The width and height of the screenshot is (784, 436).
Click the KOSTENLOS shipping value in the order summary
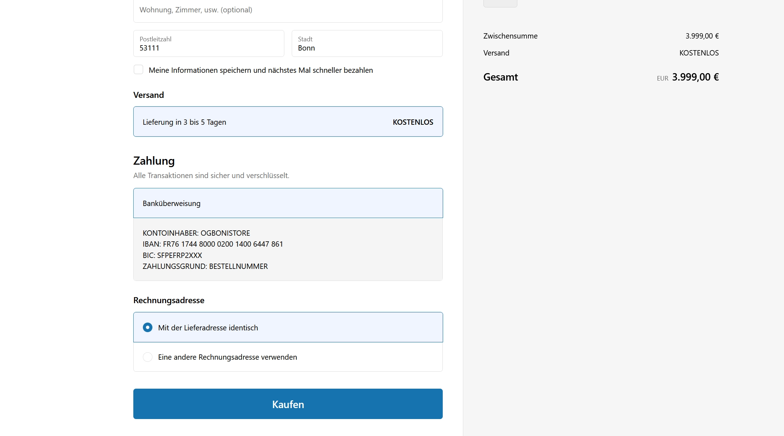click(699, 53)
